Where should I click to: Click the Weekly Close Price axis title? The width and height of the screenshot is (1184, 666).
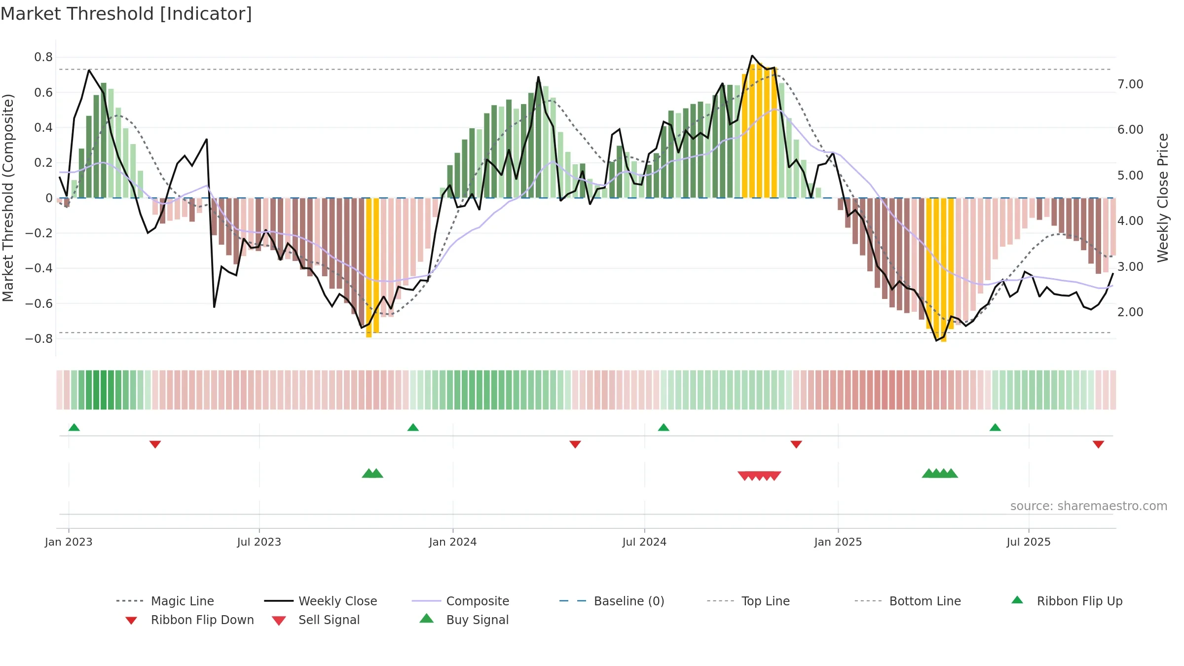pyautogui.click(x=1163, y=197)
